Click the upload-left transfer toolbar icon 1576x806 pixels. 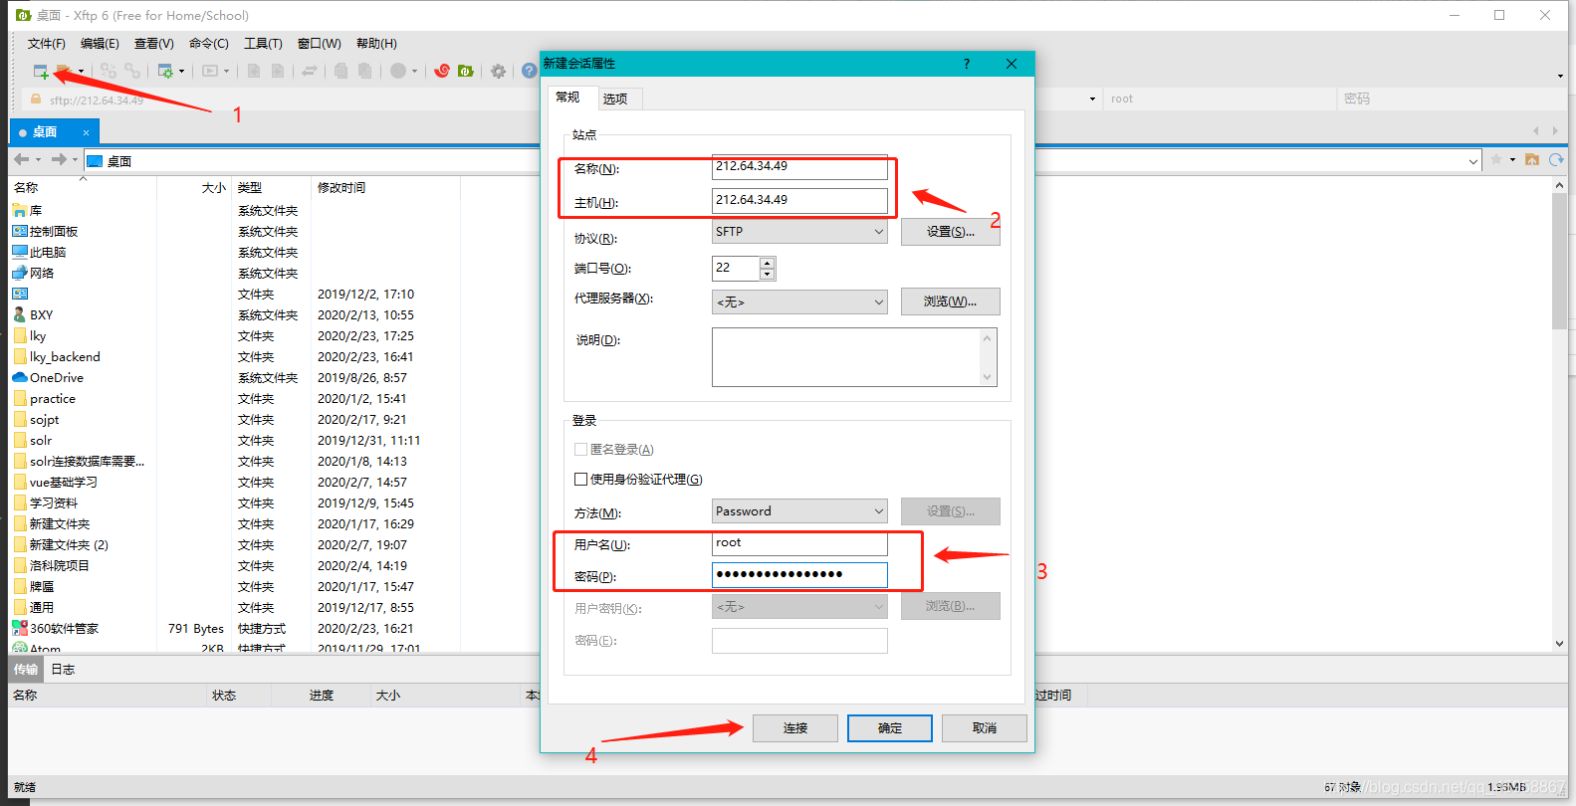pos(254,71)
